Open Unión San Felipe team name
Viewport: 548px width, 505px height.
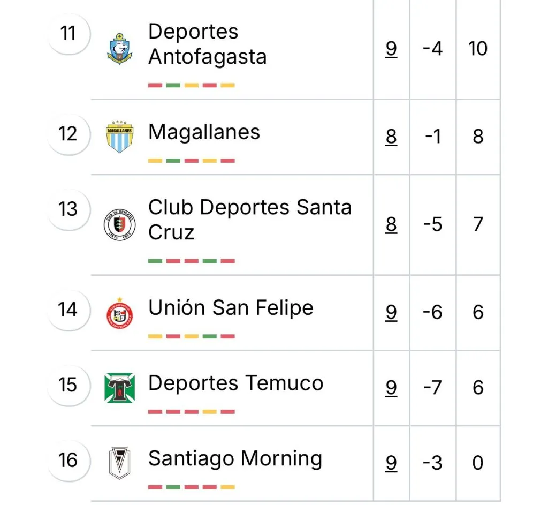(x=231, y=307)
